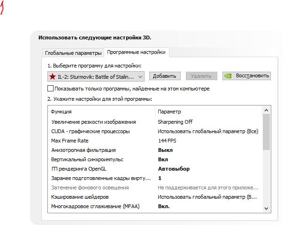Click the NVIDIA logo on Восстановить button
The width and height of the screenshot is (283, 225).
pyautogui.click(x=228, y=76)
